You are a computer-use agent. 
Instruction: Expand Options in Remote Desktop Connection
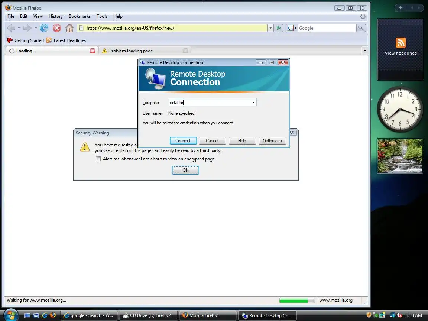pyautogui.click(x=272, y=140)
